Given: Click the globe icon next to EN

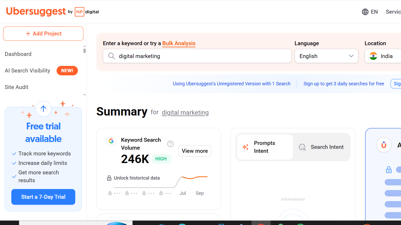Looking at the screenshot, I should point(365,12).
